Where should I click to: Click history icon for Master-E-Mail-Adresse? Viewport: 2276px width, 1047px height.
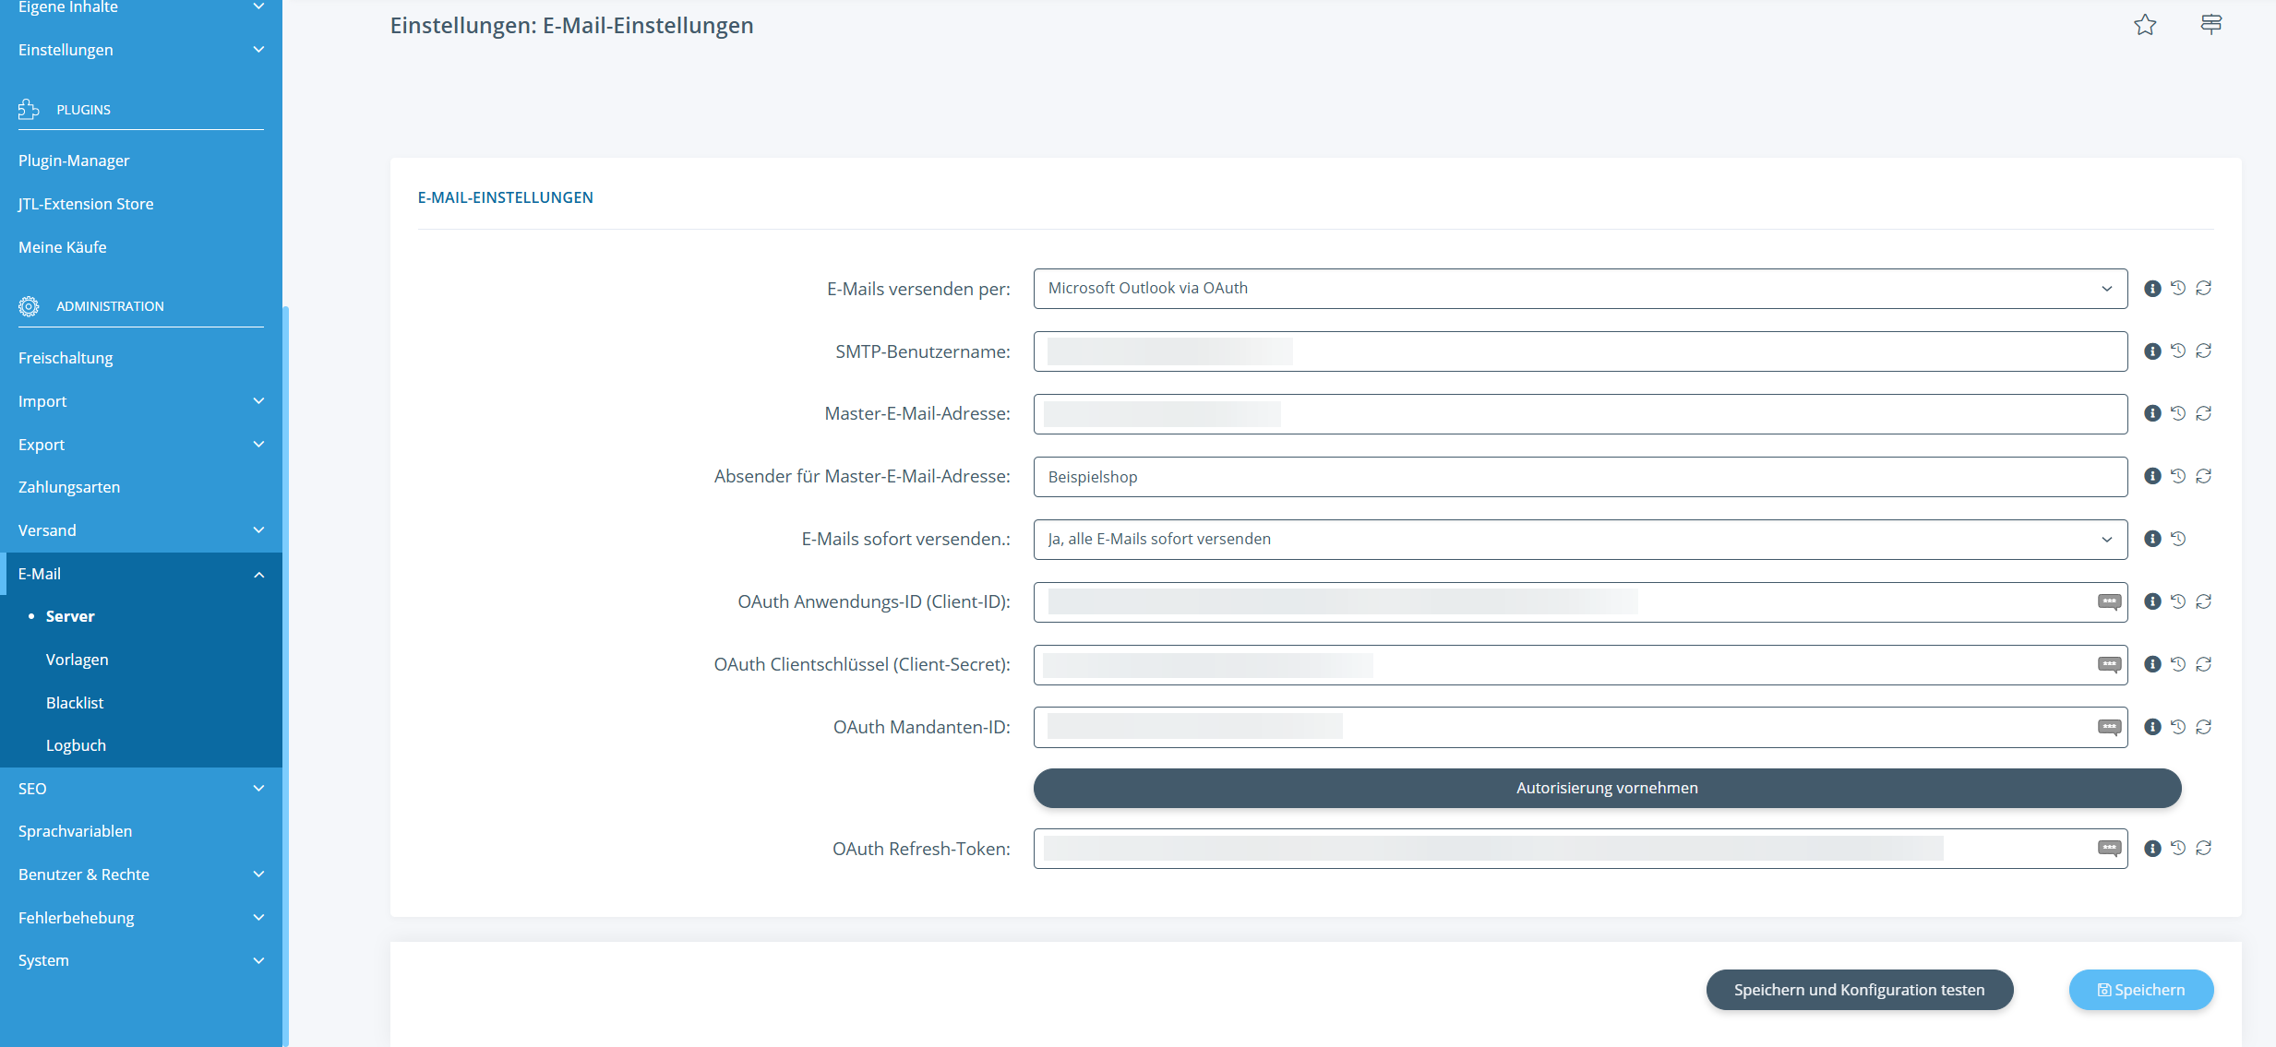(2178, 413)
